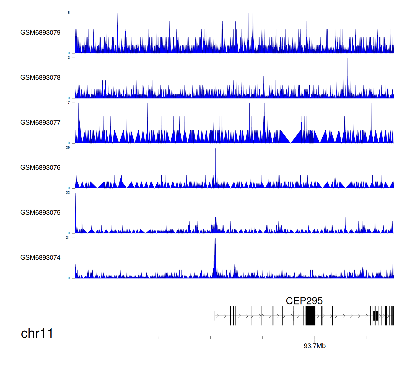The width and height of the screenshot is (415, 365).
Task: Click the CEP295 transcript start line
Action: pyautogui.click(x=215, y=316)
